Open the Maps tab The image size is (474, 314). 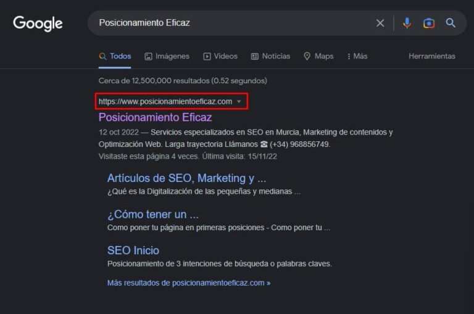click(x=318, y=56)
